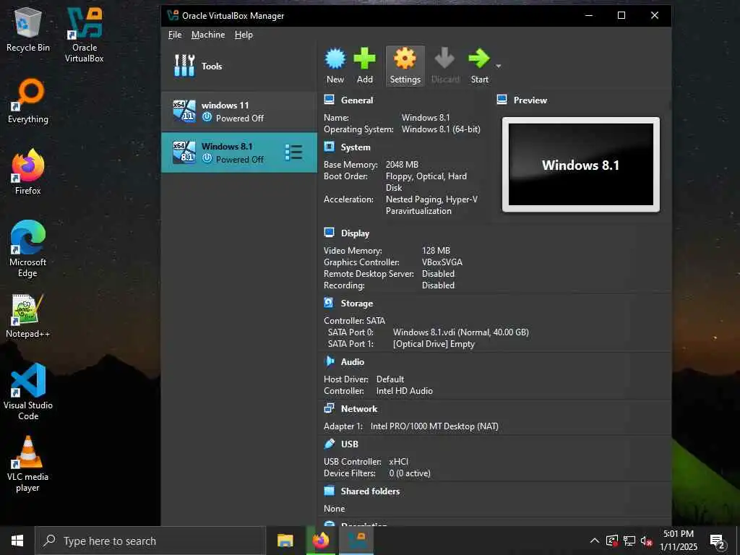This screenshot has width=740, height=555.
Task: Open the File menu
Action: point(175,35)
